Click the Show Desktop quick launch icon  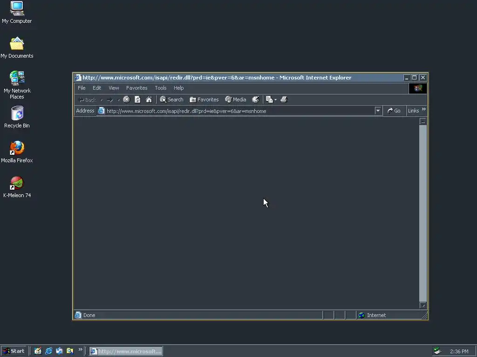pyautogui.click(x=38, y=351)
